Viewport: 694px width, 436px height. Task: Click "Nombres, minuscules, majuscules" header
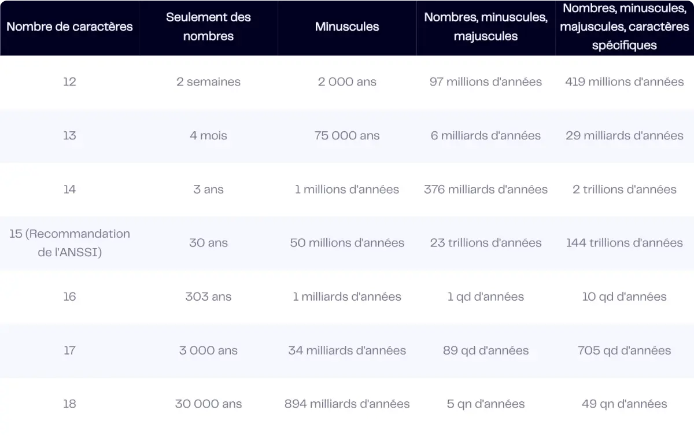tap(486, 27)
